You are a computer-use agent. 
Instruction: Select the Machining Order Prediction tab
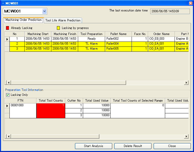point(24,20)
